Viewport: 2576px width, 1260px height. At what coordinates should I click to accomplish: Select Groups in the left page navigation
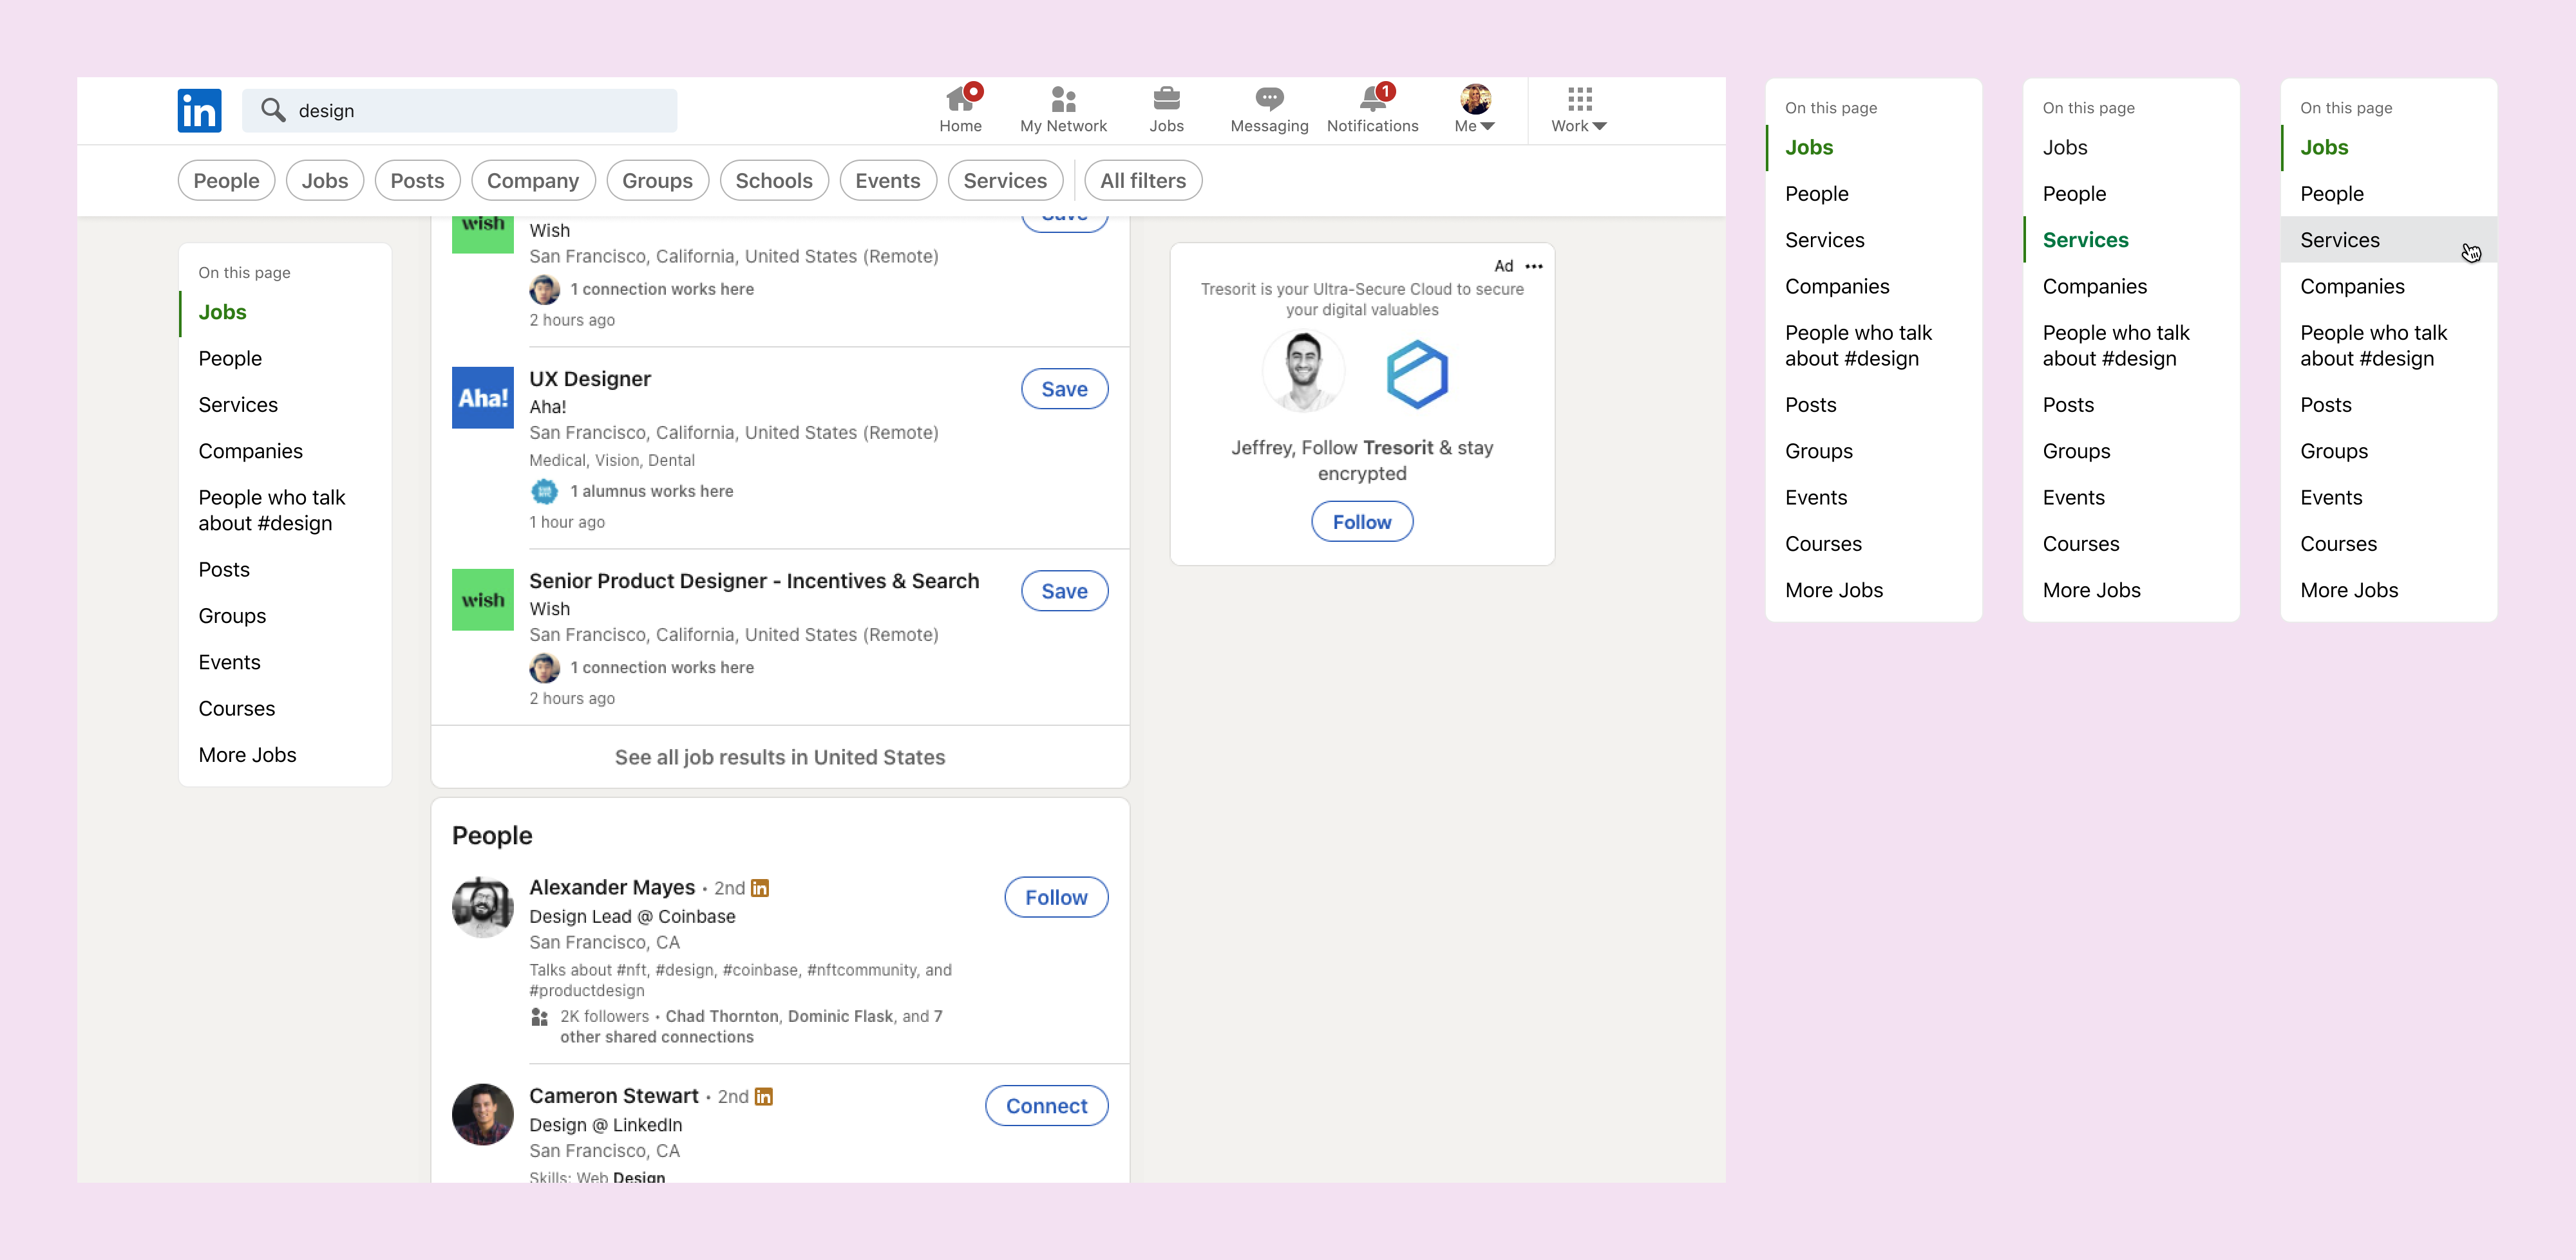tap(232, 616)
